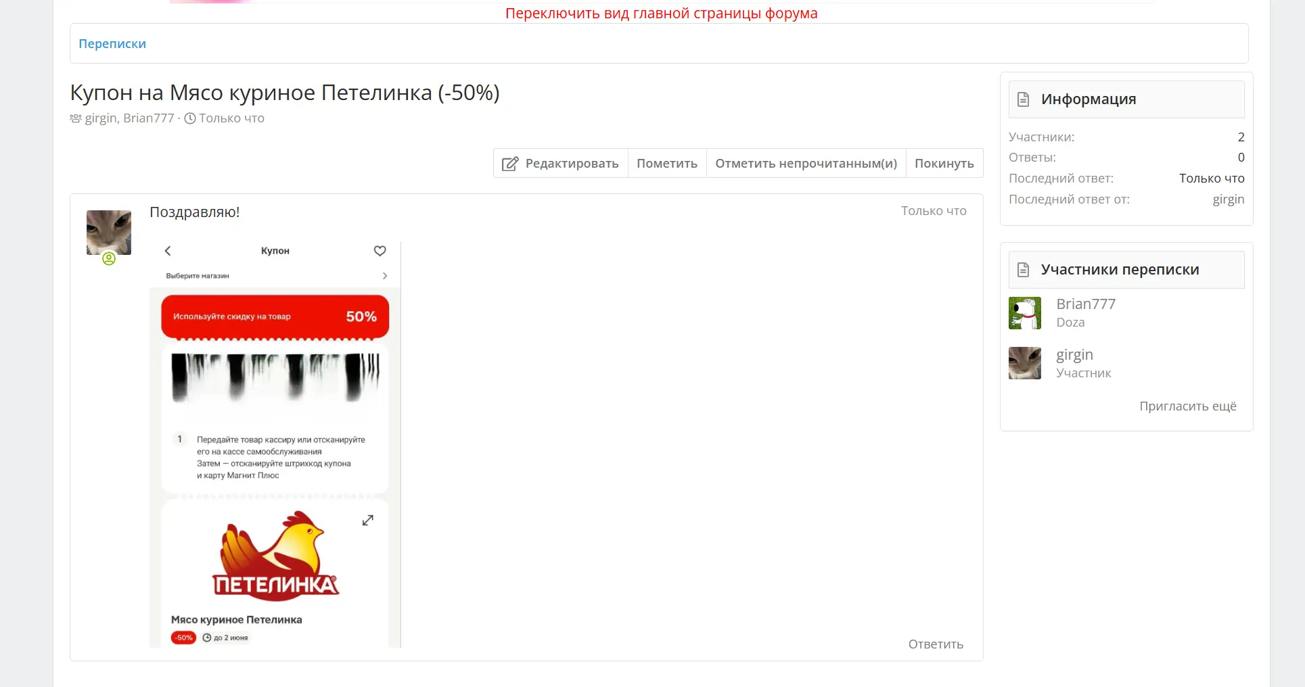The height and width of the screenshot is (687, 1305).
Task: Switch forum main page view link
Action: (662, 14)
